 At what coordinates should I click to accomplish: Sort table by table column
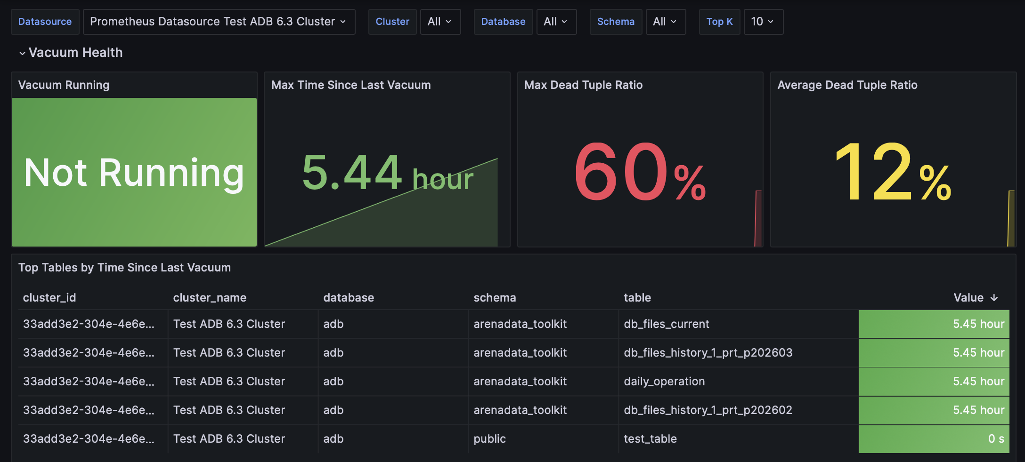[637, 297]
